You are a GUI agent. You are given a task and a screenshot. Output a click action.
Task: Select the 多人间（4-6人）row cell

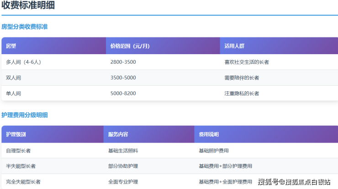coord(23,62)
